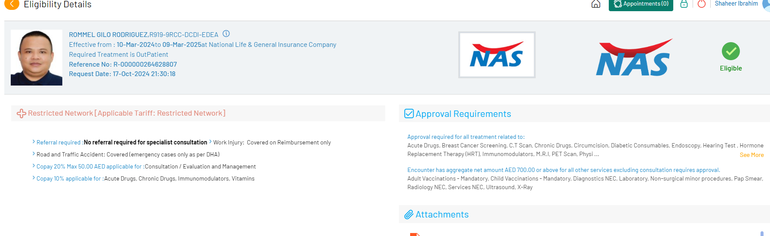The width and height of the screenshot is (770, 236).
Task: Click Attachments section heading
Action: pos(442,215)
